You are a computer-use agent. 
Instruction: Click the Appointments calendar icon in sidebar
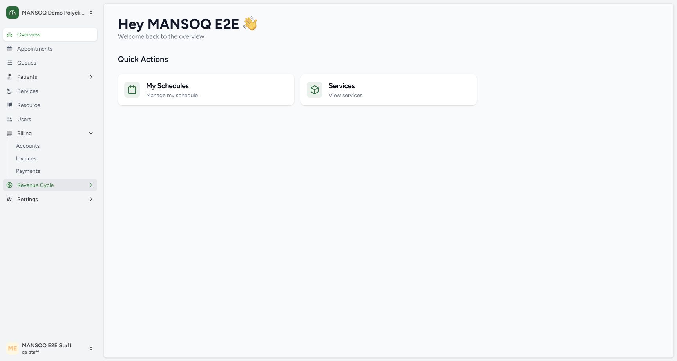click(9, 49)
